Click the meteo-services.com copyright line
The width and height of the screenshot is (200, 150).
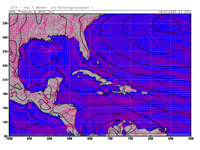55,135
